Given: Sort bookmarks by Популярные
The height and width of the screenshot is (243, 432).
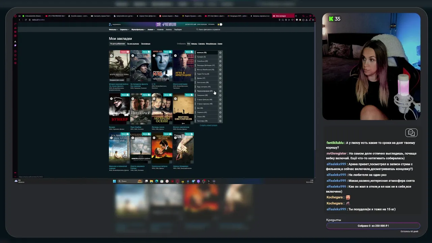Looking at the screenshot, I should tap(146, 44).
